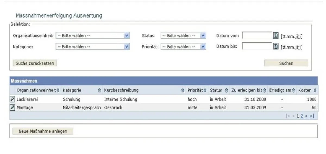The image size is (326, 154).
Task: Click the date 31.03.2009
Action: pos(255,108)
